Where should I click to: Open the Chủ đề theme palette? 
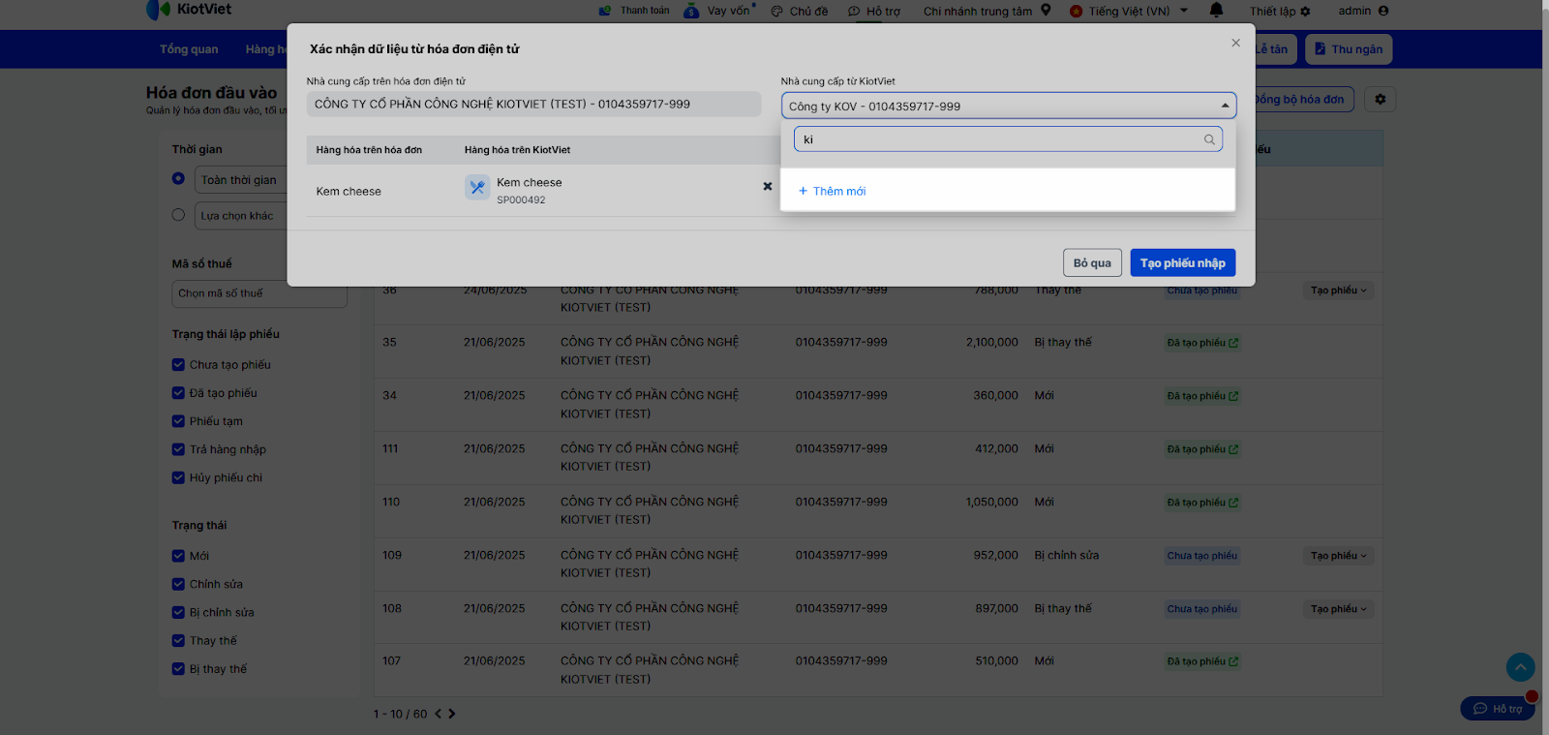tap(776, 12)
